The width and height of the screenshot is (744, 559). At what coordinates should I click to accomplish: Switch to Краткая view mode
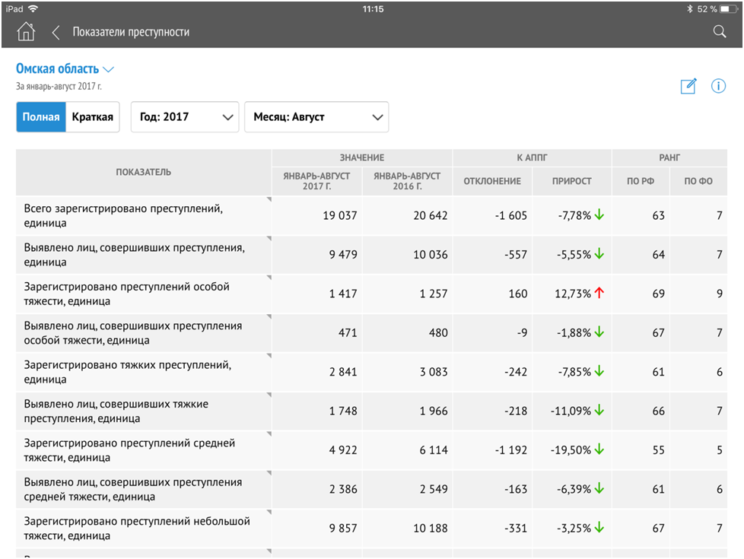93,117
